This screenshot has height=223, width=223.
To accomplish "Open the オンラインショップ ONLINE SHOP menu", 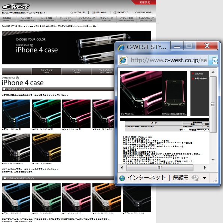I will click(86, 19).
